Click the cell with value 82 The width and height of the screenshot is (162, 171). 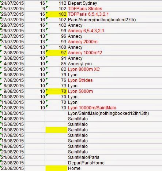[56, 69]
